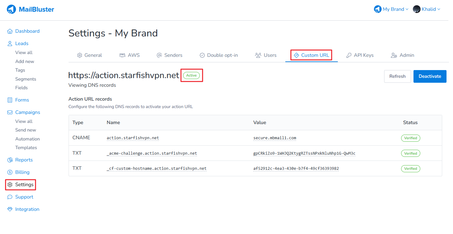Open the Double opt-in tab
This screenshot has height=234, width=453.
[219, 55]
